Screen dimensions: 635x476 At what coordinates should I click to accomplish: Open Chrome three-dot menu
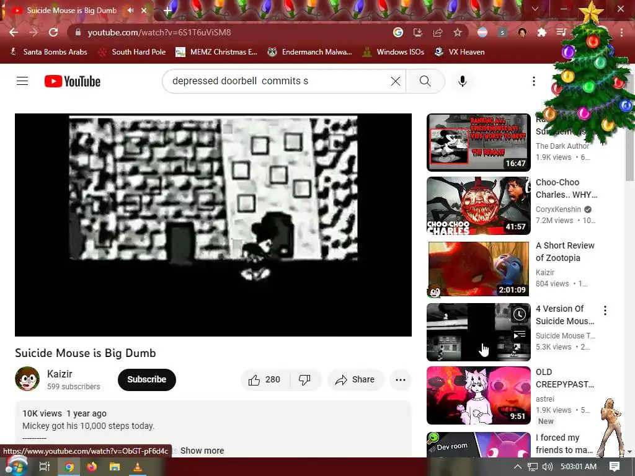[621, 32]
